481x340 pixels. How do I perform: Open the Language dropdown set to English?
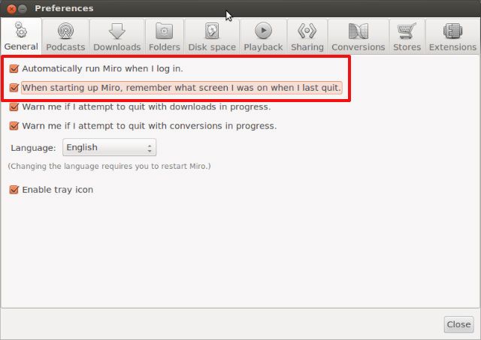(109, 147)
